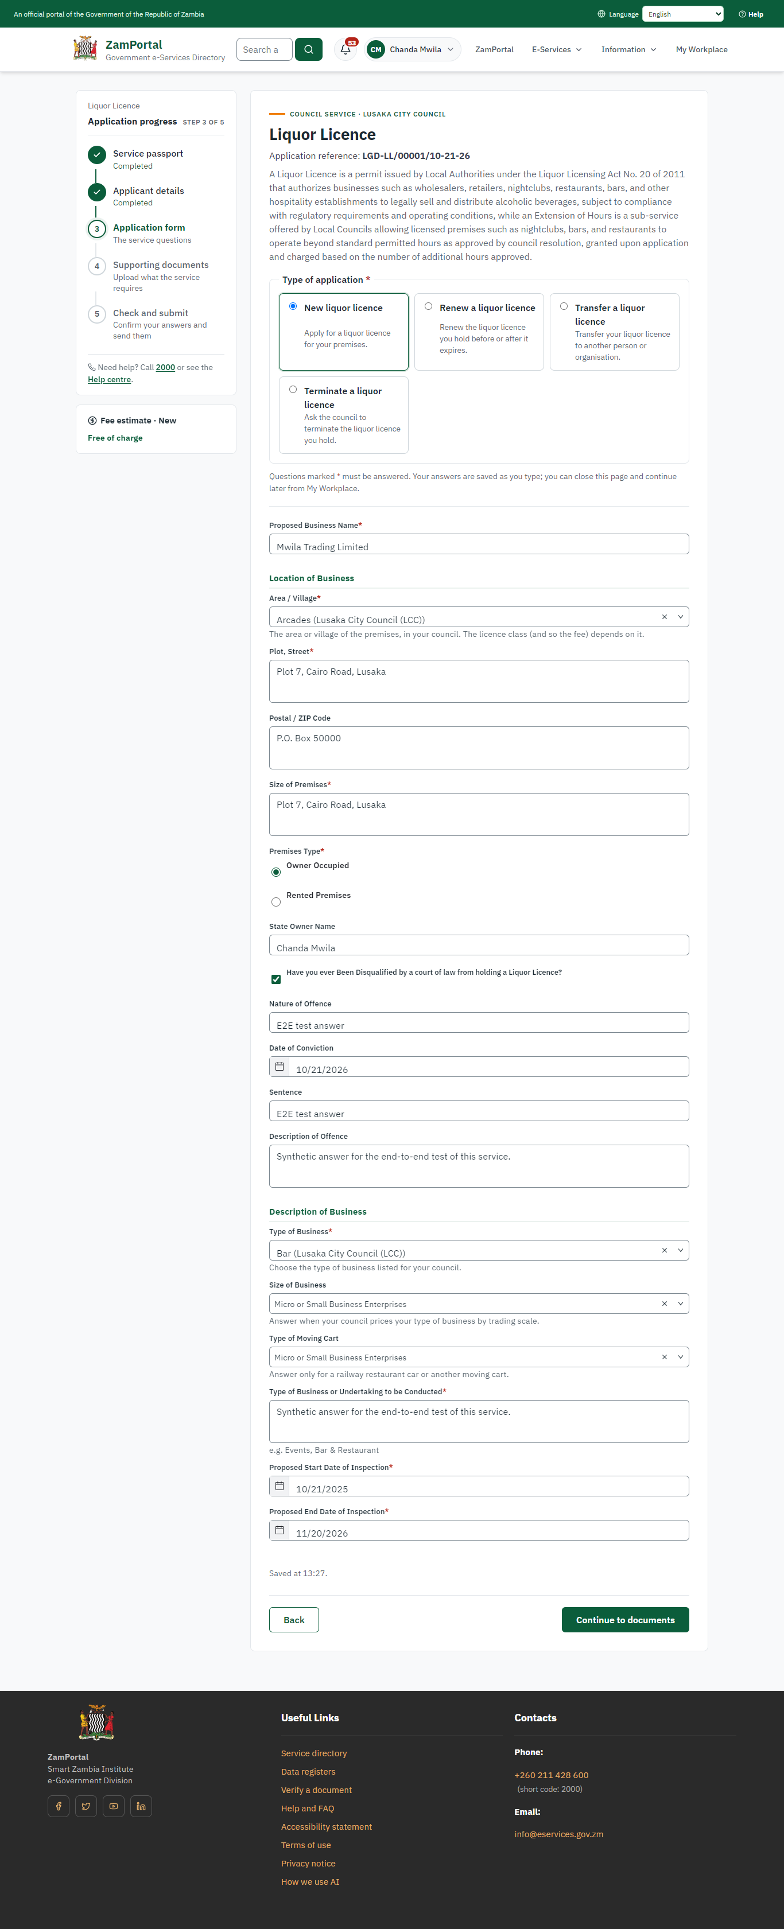Open the Information menu

pyautogui.click(x=629, y=49)
